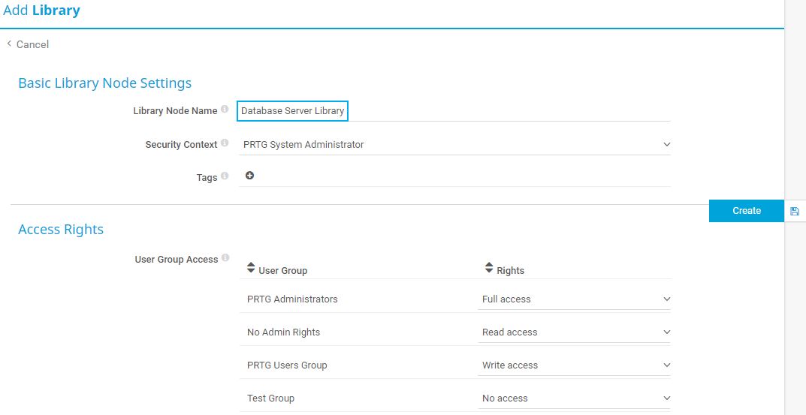
Task: Click the Basic Library Node Settings heading
Action: pyautogui.click(x=104, y=83)
